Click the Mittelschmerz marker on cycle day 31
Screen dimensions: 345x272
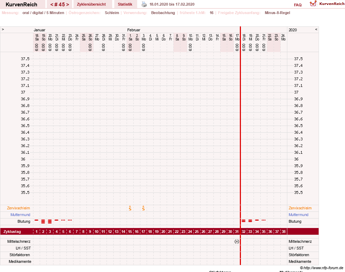tap(237, 241)
